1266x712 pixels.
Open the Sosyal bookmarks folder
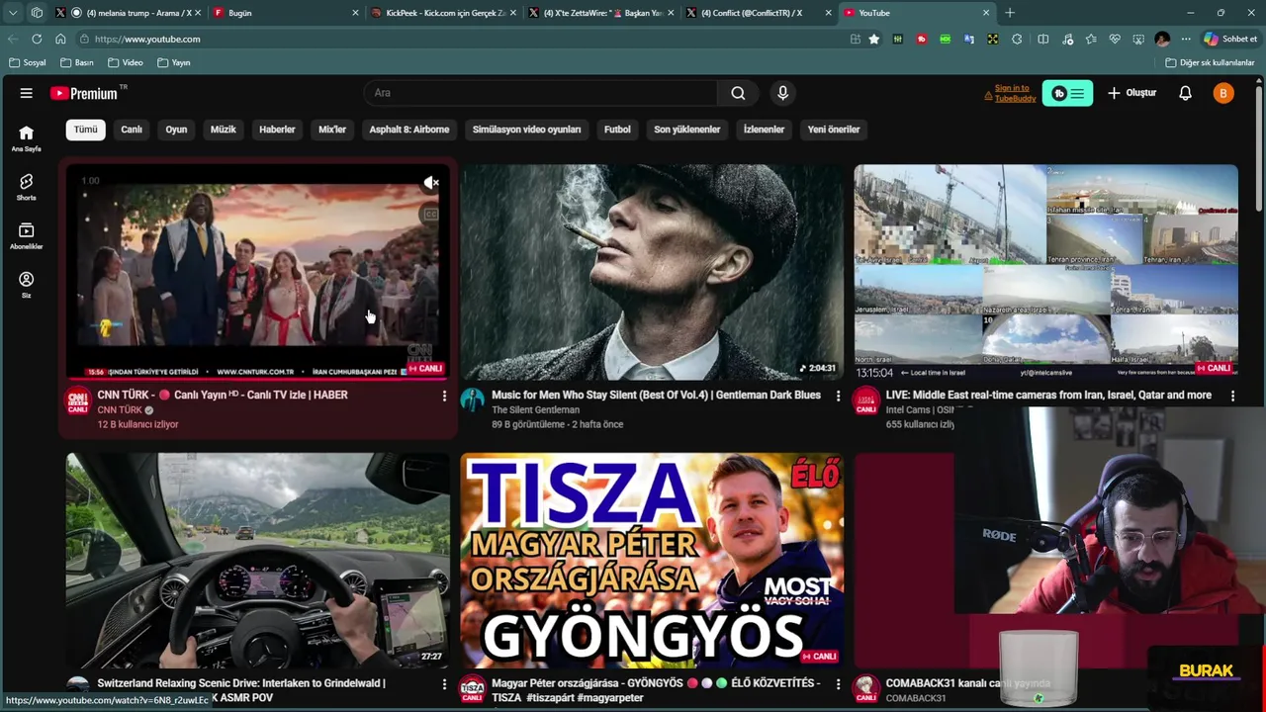[28, 62]
